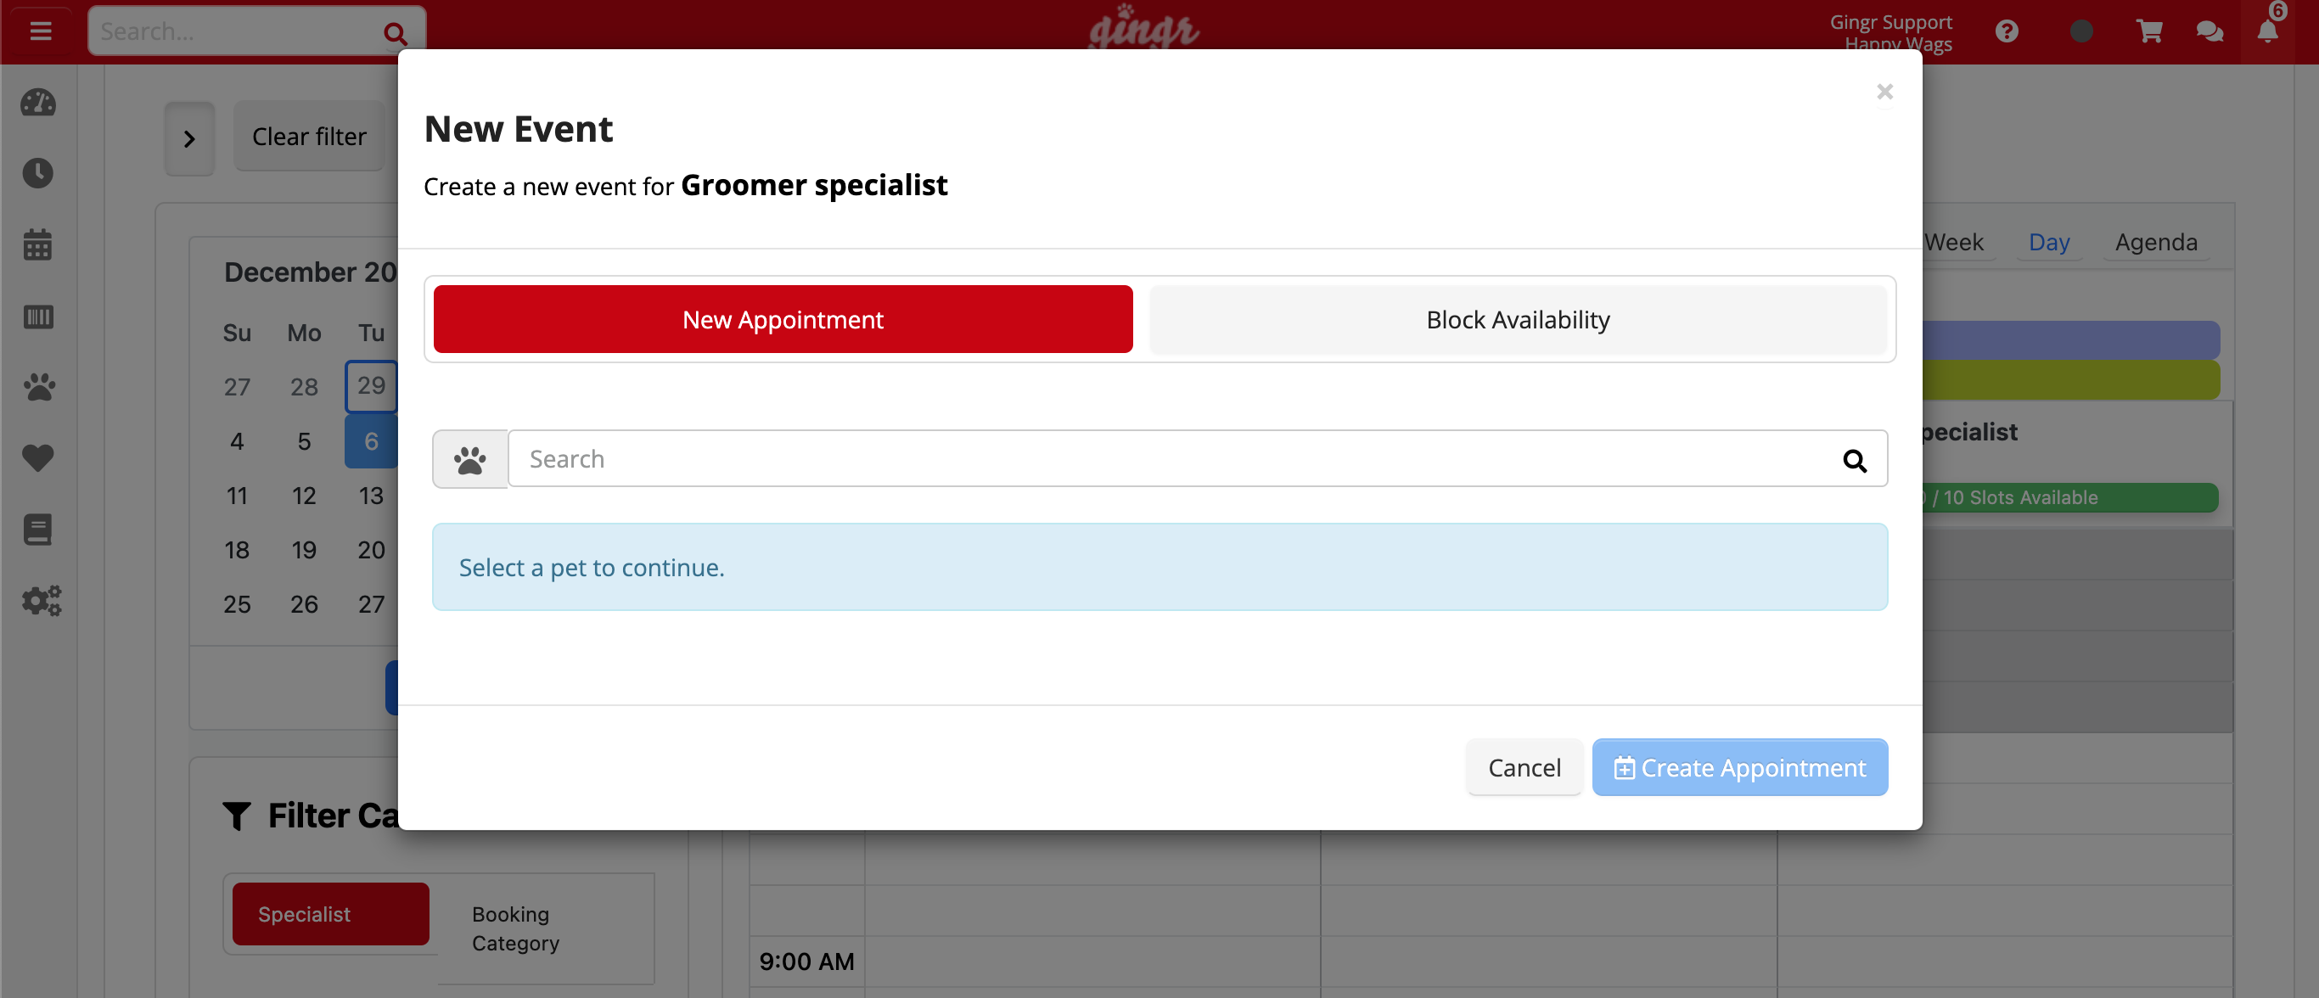Select date 19 in mini calendar

303,550
